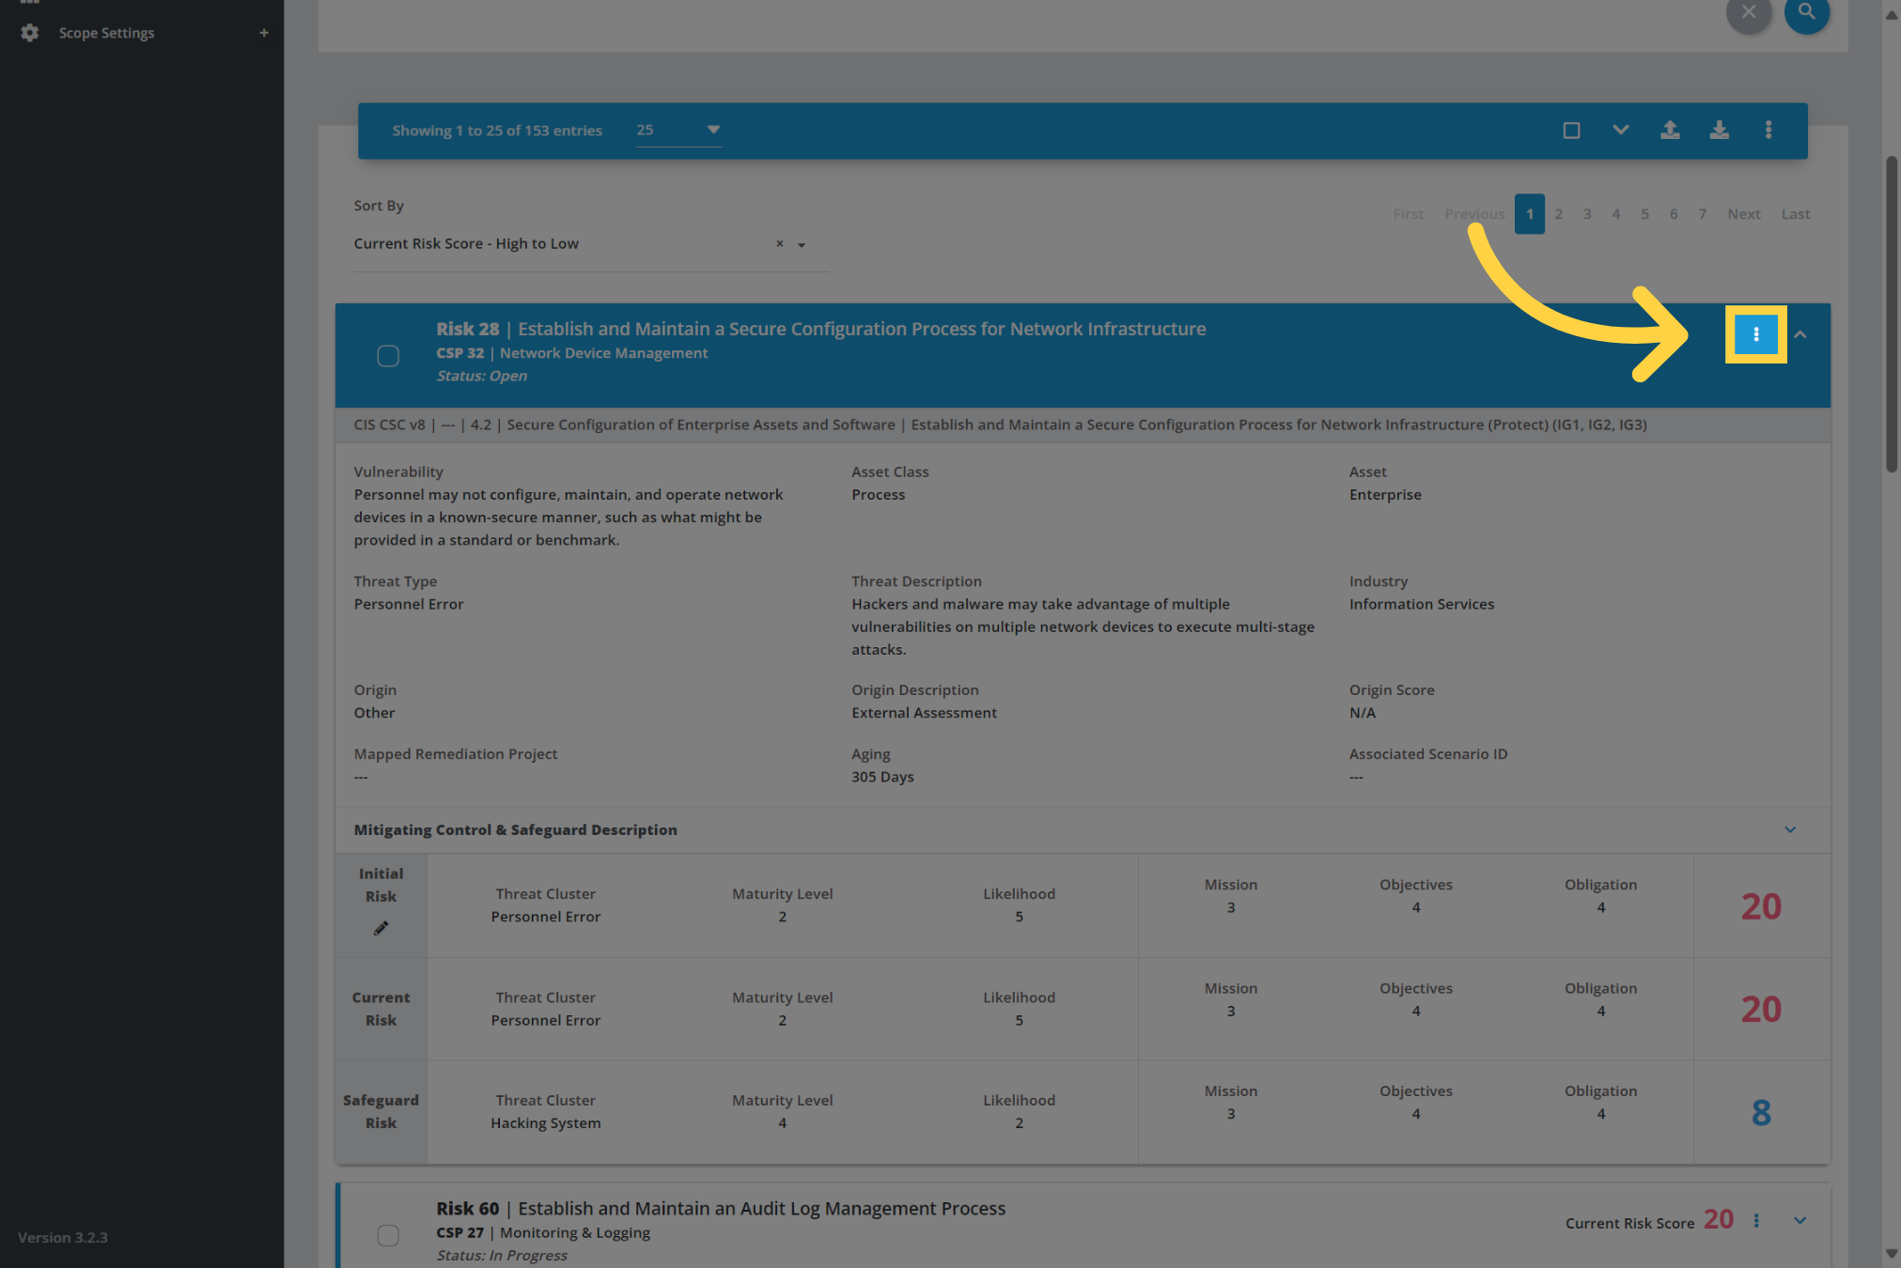Expand the Risk 60 card chevron
Image resolution: width=1901 pixels, height=1268 pixels.
click(x=1800, y=1220)
